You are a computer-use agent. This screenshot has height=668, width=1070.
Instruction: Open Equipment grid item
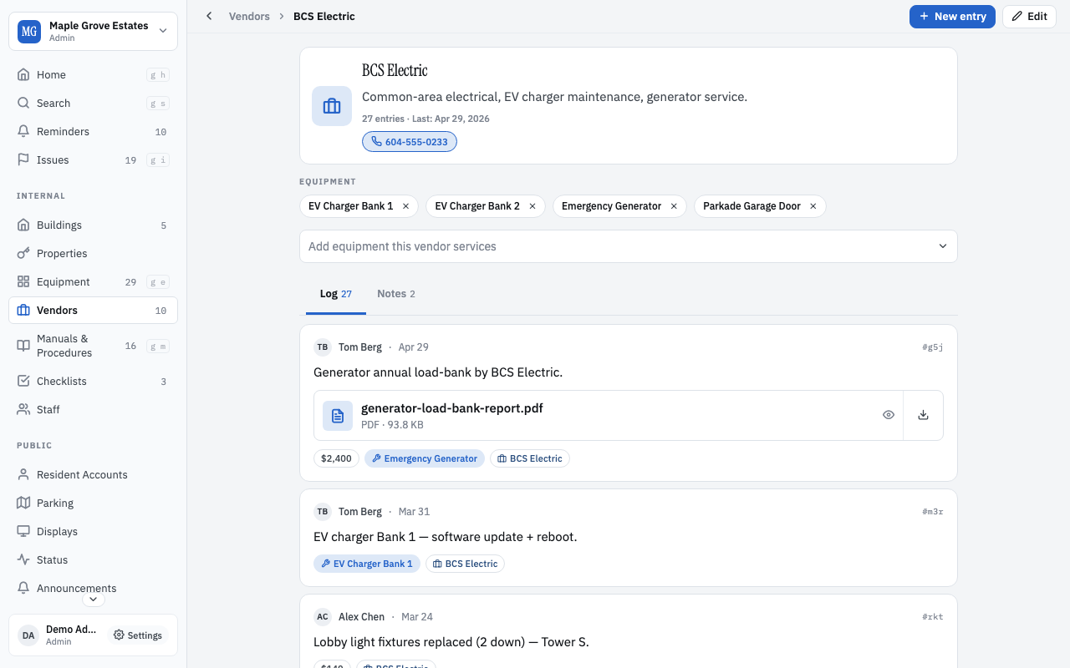pyautogui.click(x=93, y=281)
